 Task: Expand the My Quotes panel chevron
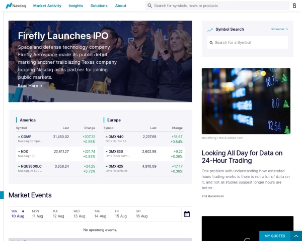pos(296,236)
